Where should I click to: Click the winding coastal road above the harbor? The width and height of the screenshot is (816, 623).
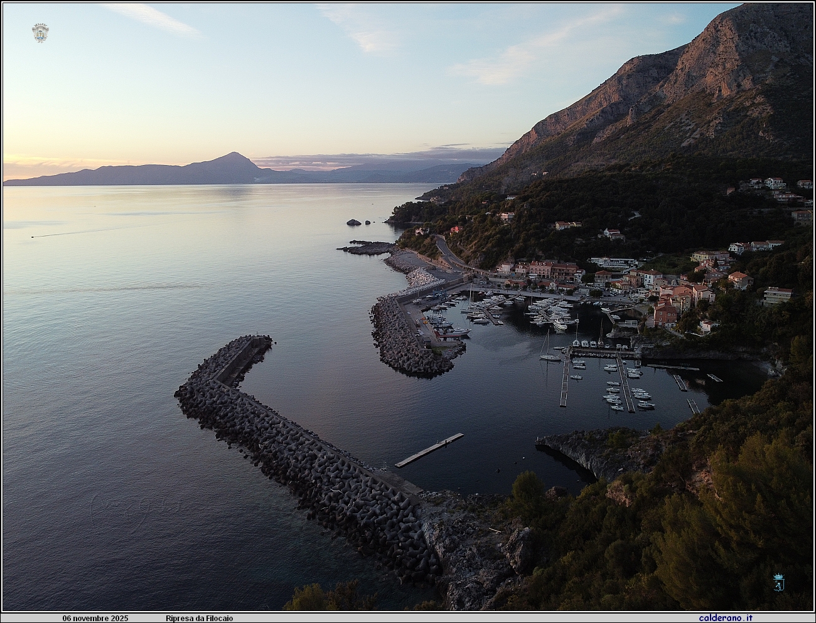447,251
